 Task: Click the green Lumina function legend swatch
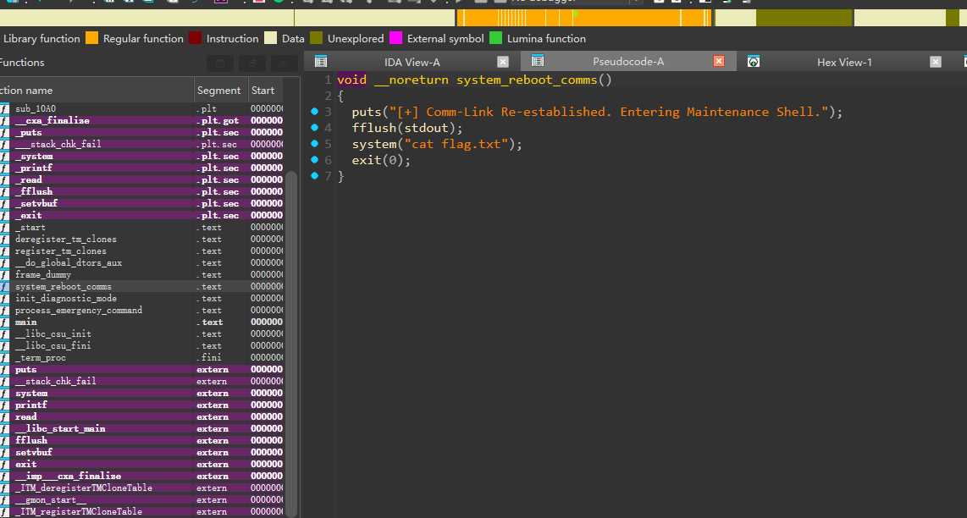click(x=496, y=38)
